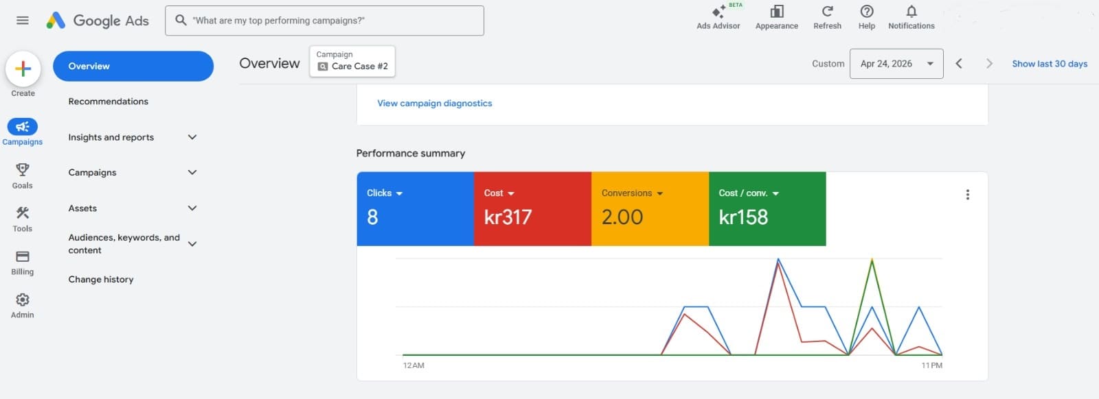Viewport: 1099px width, 399px height.
Task: Open the Admin gear section
Action: (x=23, y=306)
